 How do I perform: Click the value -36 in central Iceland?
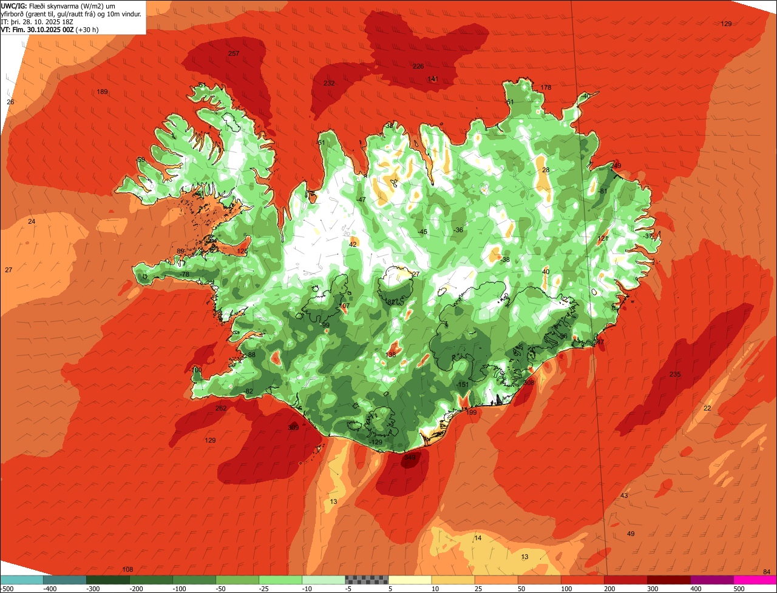pyautogui.click(x=458, y=230)
